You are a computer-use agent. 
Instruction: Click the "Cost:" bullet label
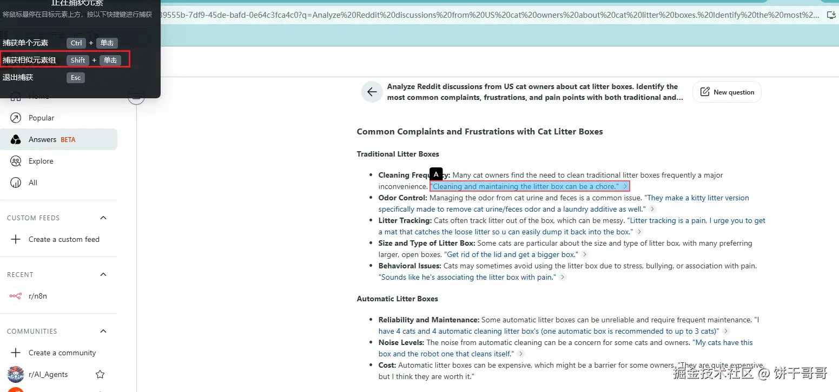[x=387, y=365]
